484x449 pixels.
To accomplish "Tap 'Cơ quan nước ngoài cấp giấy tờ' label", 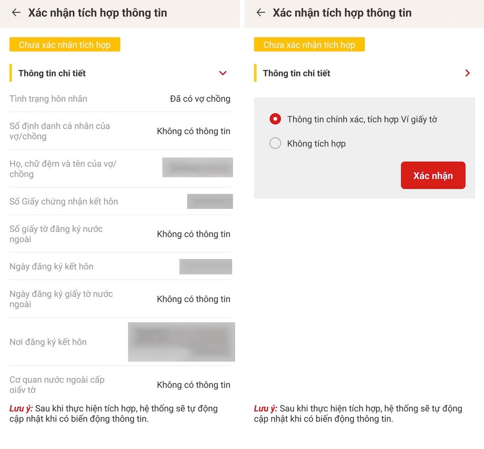I will (57, 384).
